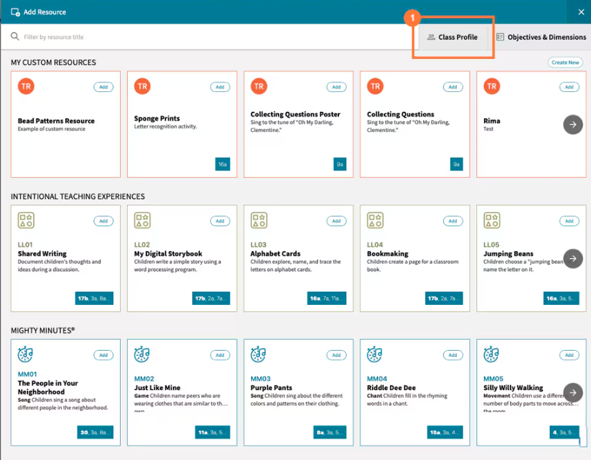
Task: Click the Mighty Minutes icon on MM03 Purple Pants
Action: 258,355
